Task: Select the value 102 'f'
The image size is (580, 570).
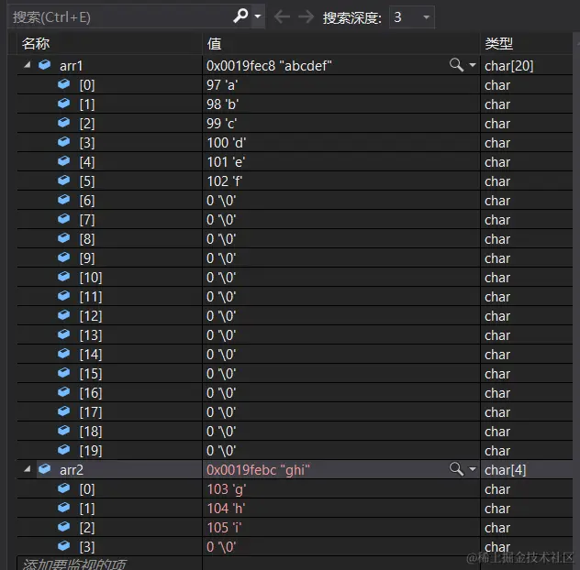Action: [x=224, y=181]
